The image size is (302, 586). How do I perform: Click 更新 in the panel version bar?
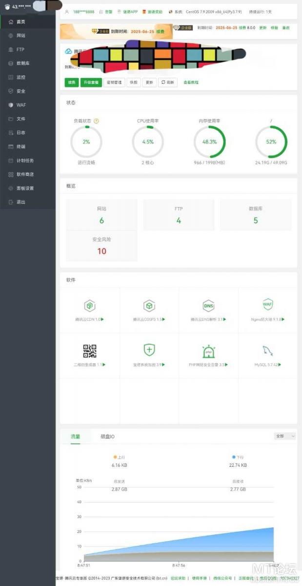263,28
